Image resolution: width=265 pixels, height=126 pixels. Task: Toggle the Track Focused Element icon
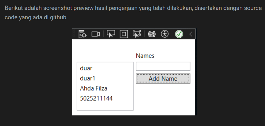coord(137,34)
